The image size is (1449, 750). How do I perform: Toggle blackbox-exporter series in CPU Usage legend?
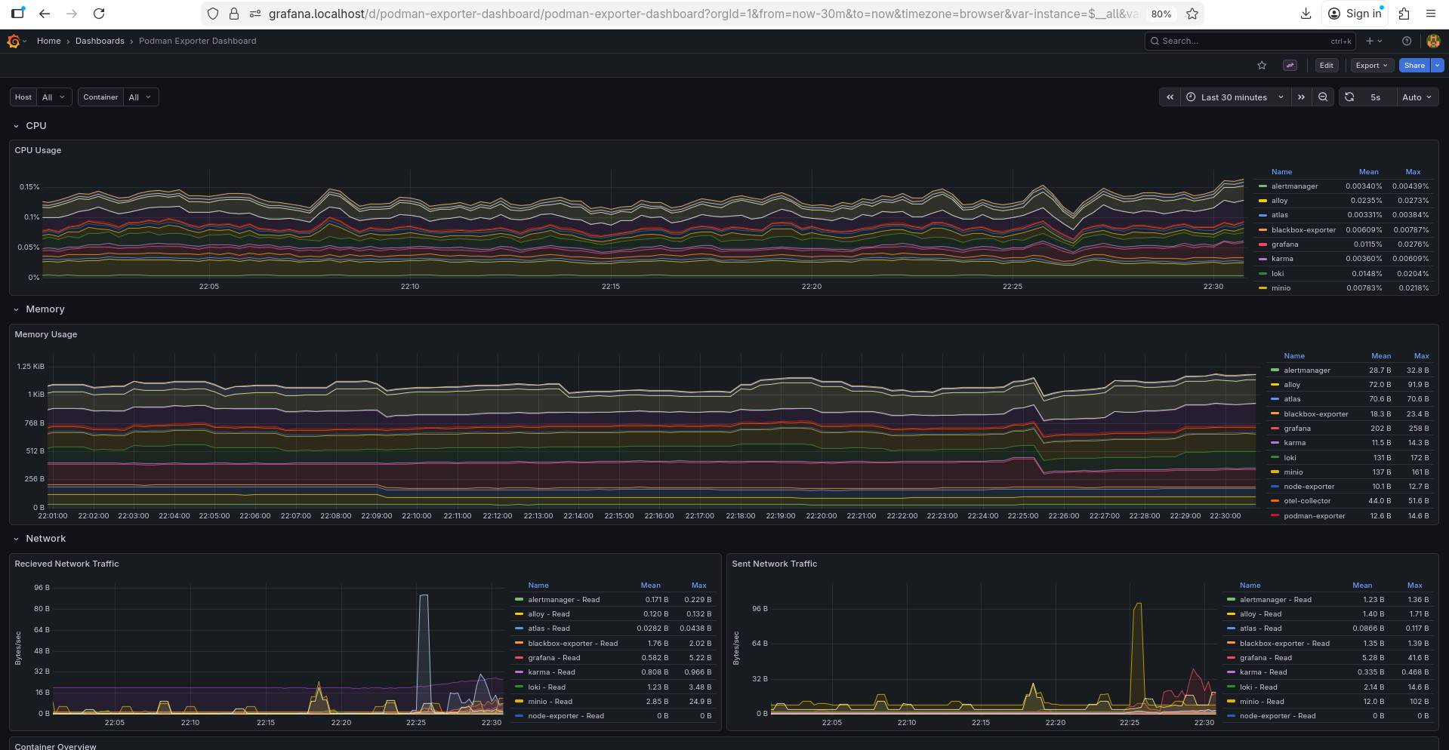click(x=1303, y=230)
